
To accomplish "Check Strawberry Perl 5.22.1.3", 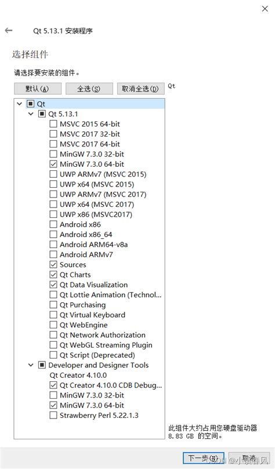I will [x=53, y=415].
